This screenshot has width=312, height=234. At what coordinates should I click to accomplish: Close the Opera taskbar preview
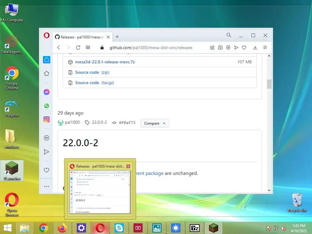tap(128, 166)
